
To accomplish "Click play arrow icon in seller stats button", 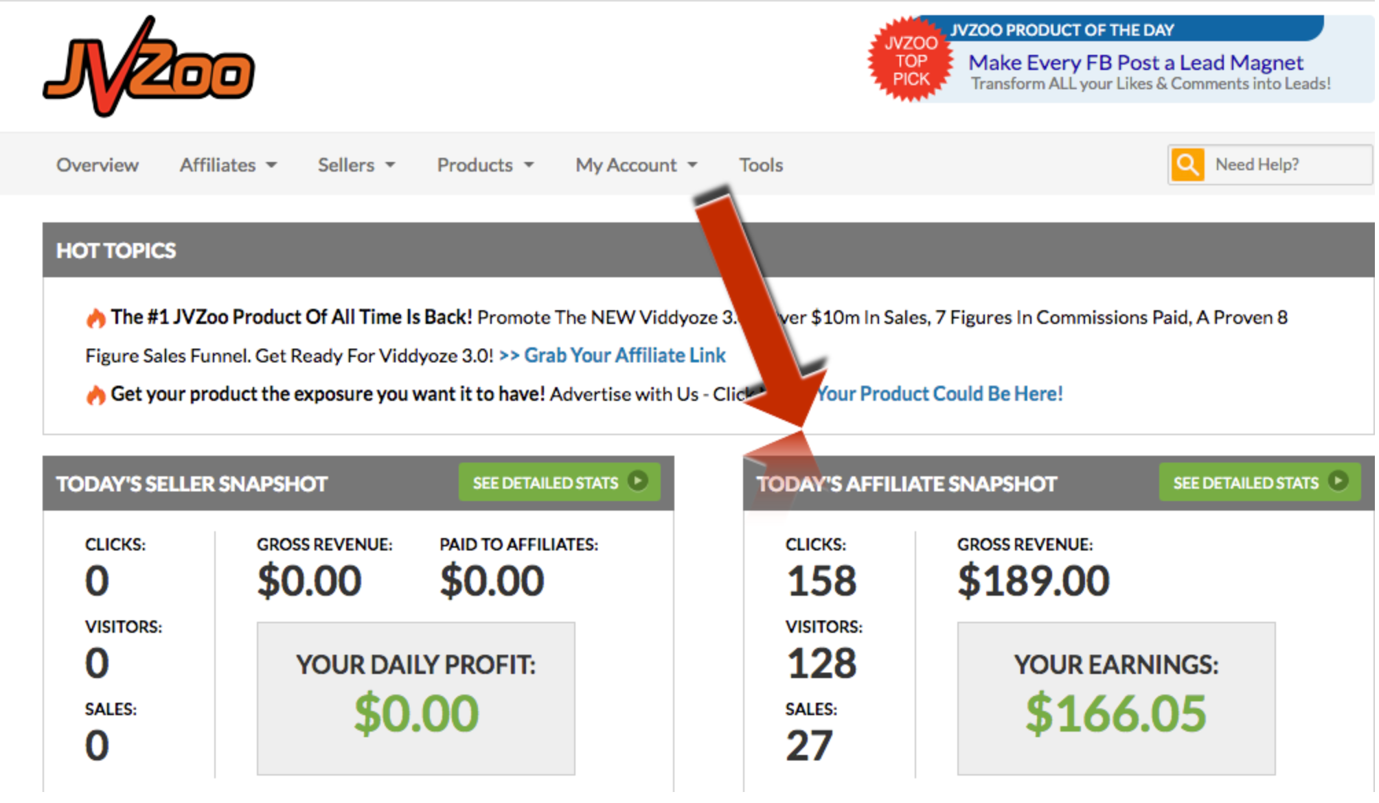I will 638,481.
